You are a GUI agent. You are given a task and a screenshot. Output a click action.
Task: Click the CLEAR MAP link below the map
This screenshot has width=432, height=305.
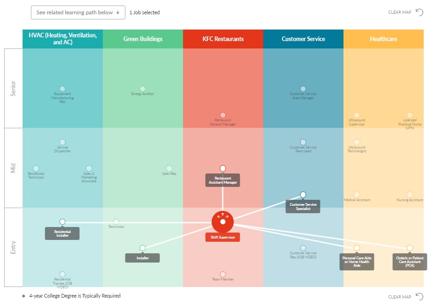pos(399,297)
